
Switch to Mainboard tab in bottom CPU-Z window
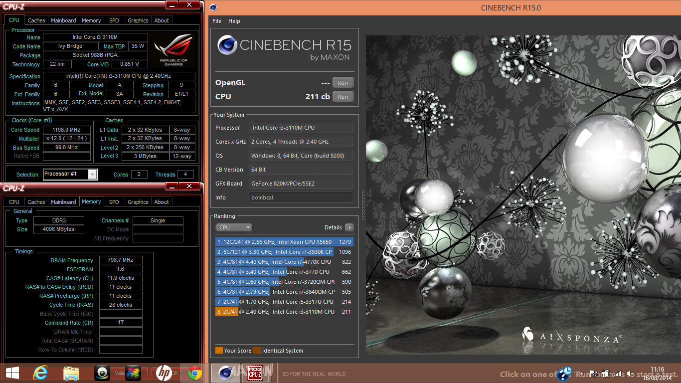point(63,202)
